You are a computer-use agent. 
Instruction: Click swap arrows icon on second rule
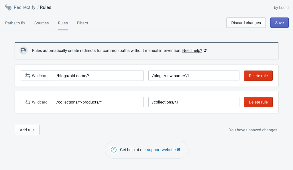tap(28, 102)
